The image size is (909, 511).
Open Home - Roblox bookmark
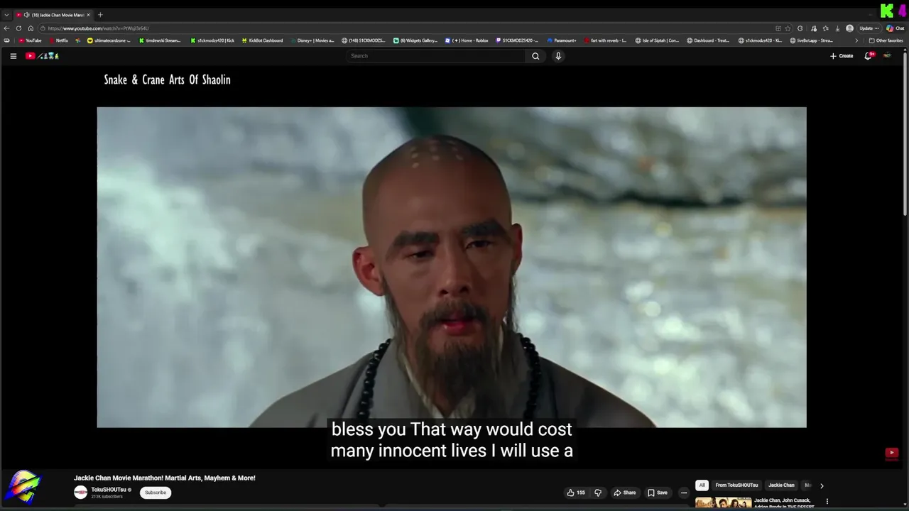click(467, 40)
